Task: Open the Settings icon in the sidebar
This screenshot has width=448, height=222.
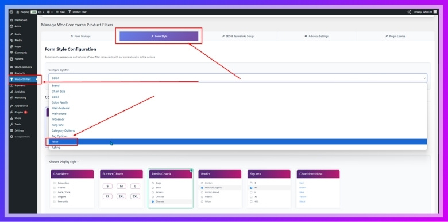Action: 11,130
